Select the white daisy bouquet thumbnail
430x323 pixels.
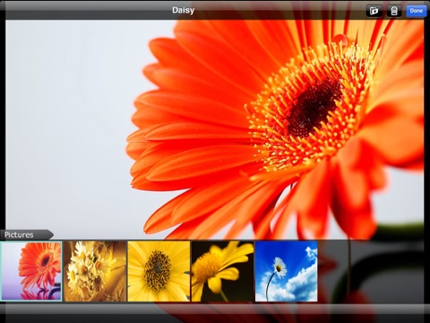click(x=95, y=271)
